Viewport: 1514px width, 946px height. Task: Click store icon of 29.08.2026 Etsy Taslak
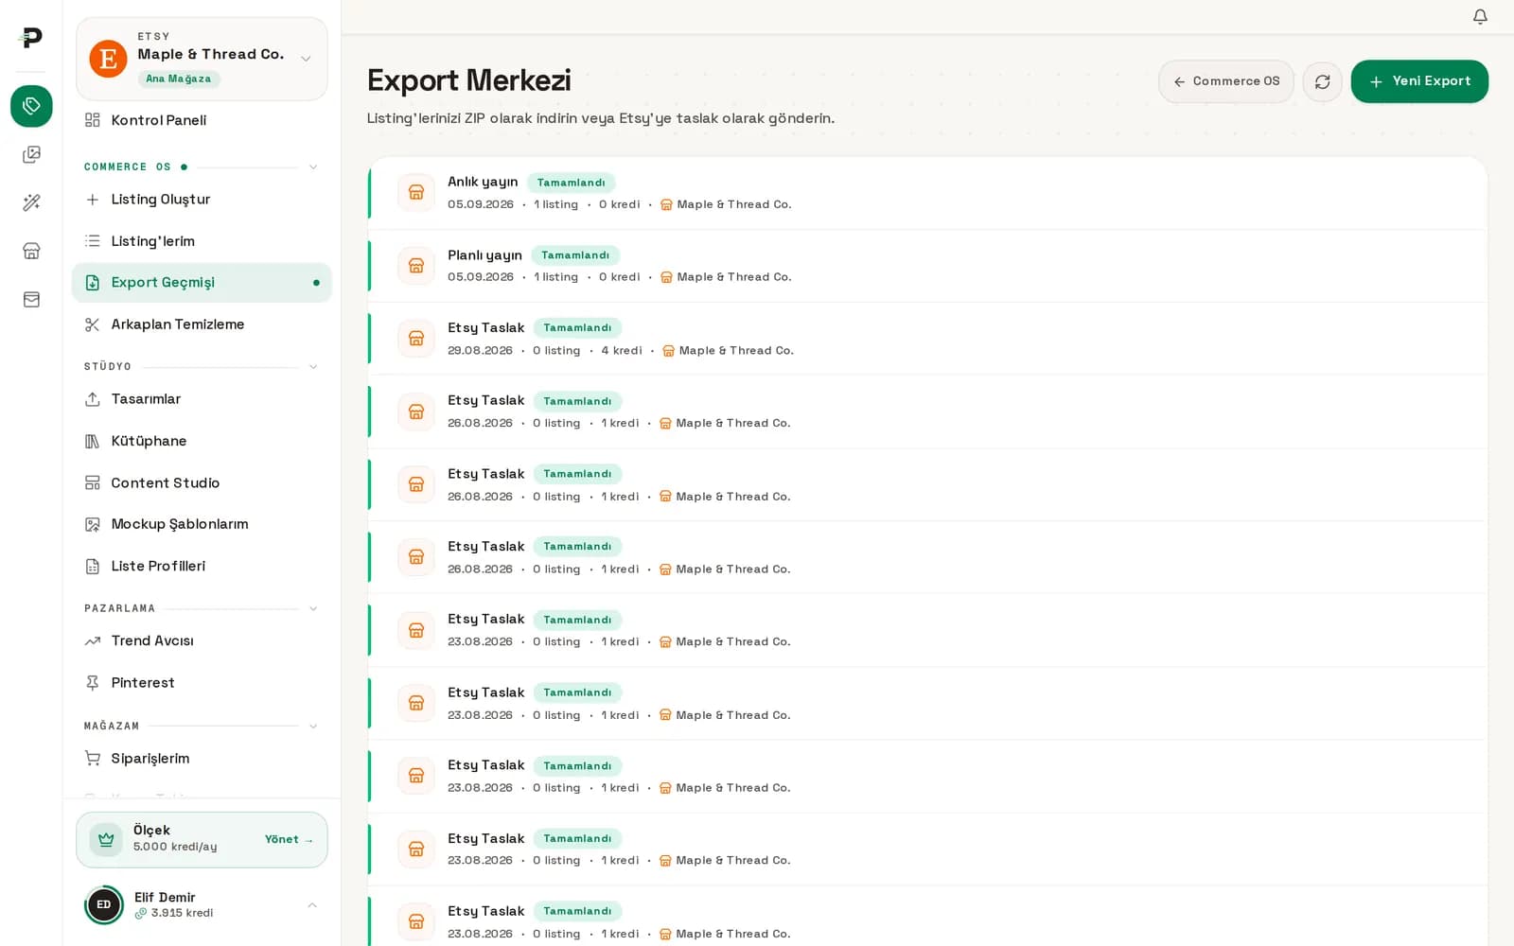416,338
